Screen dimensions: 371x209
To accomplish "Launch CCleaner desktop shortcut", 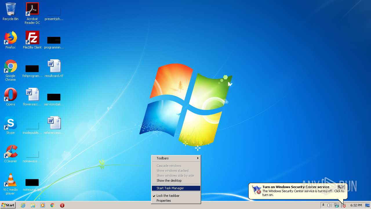I will pos(10,154).
